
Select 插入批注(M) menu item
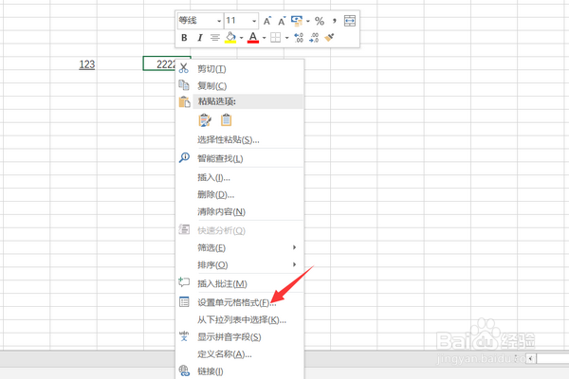pos(239,283)
